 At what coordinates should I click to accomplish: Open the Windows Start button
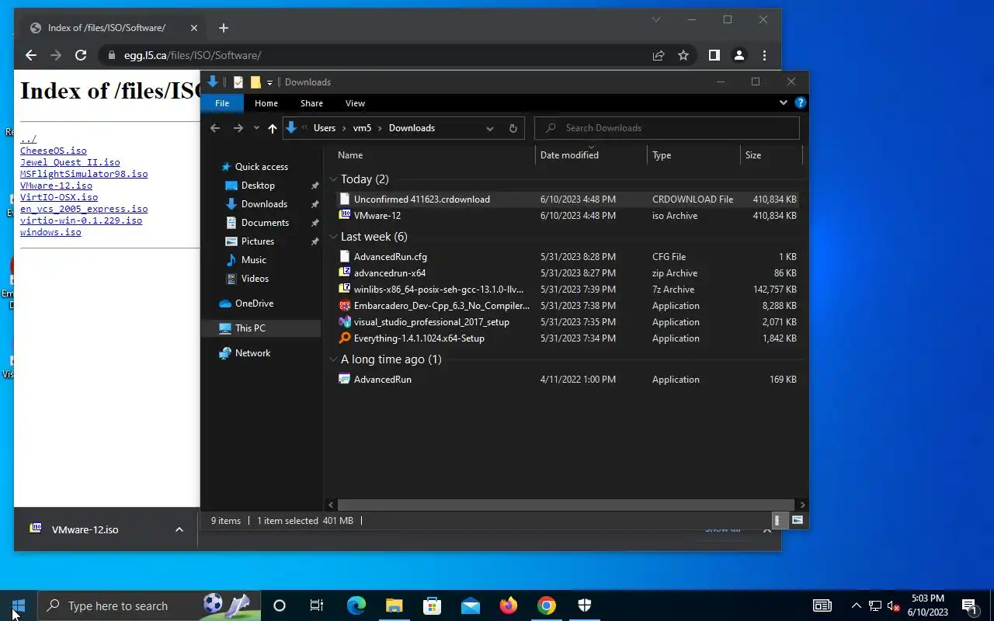(x=19, y=605)
